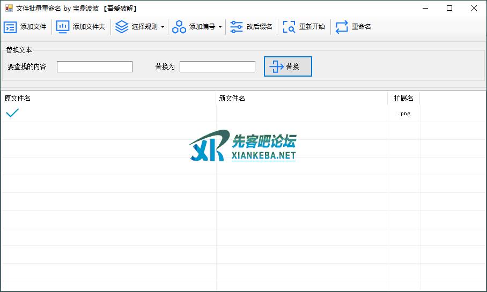Click the 重命名 (rename) arrows icon

pos(342,27)
